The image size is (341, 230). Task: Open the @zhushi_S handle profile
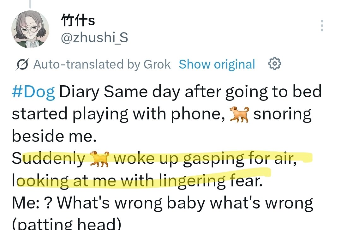pos(94,38)
